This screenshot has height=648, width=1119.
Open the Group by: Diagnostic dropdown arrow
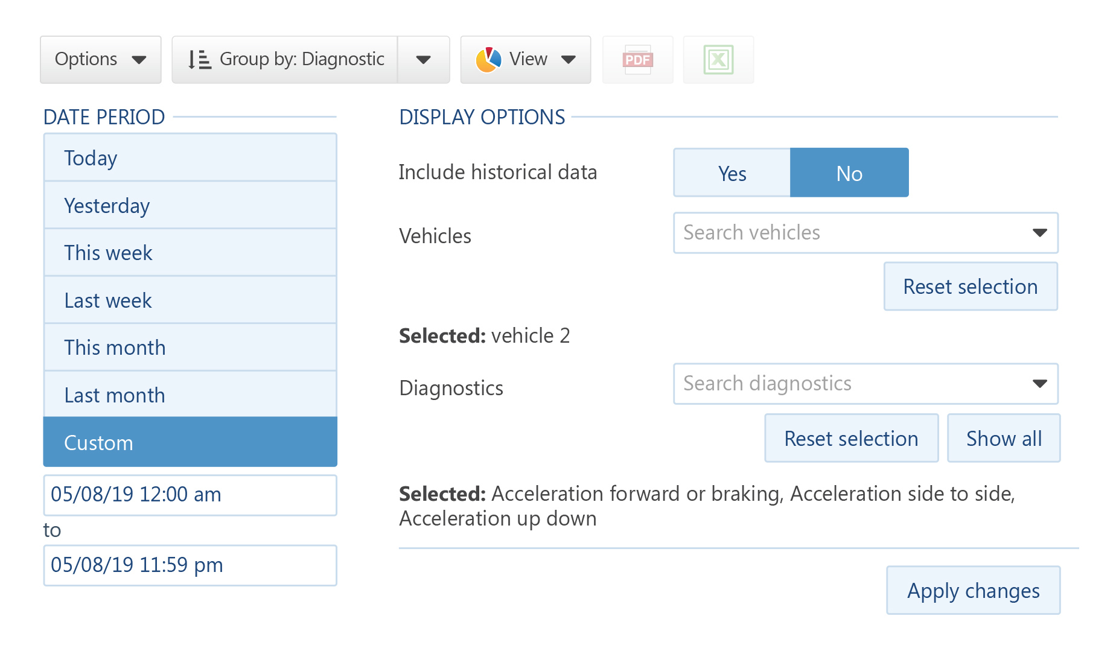tap(424, 59)
